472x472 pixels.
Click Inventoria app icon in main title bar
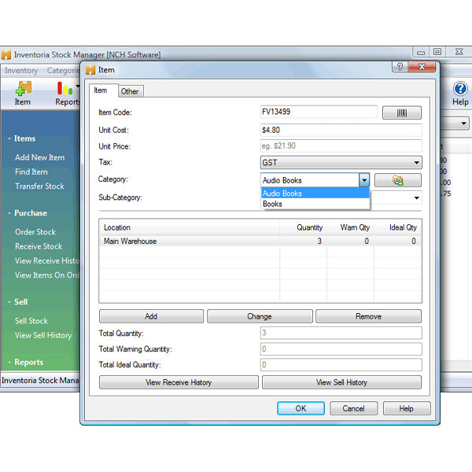point(6,55)
